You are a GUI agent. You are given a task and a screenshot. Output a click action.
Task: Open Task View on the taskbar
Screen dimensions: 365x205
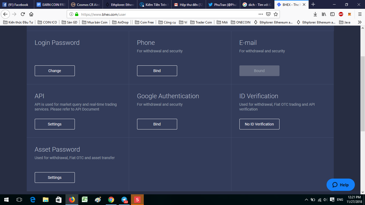click(x=19, y=200)
